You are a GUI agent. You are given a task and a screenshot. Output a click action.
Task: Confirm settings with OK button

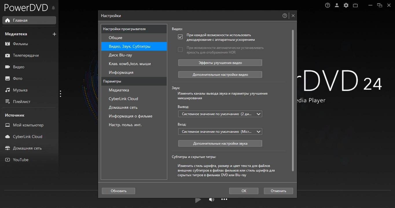point(244,191)
